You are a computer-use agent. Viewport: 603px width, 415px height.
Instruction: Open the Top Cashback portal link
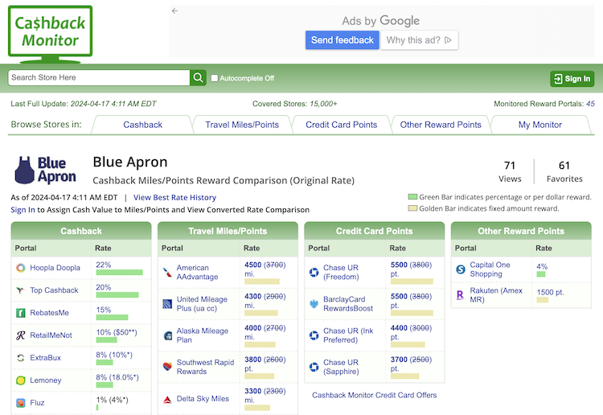click(x=54, y=290)
